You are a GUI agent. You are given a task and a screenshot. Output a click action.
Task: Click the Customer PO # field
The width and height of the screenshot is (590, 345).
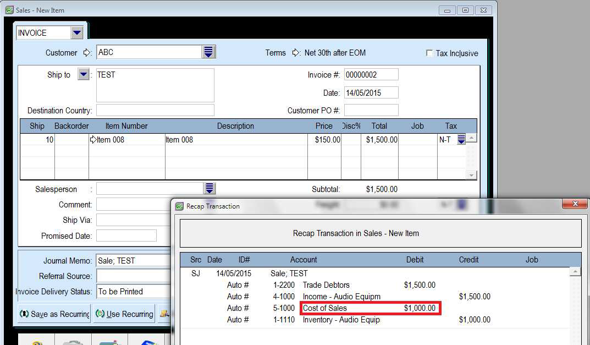tap(371, 110)
